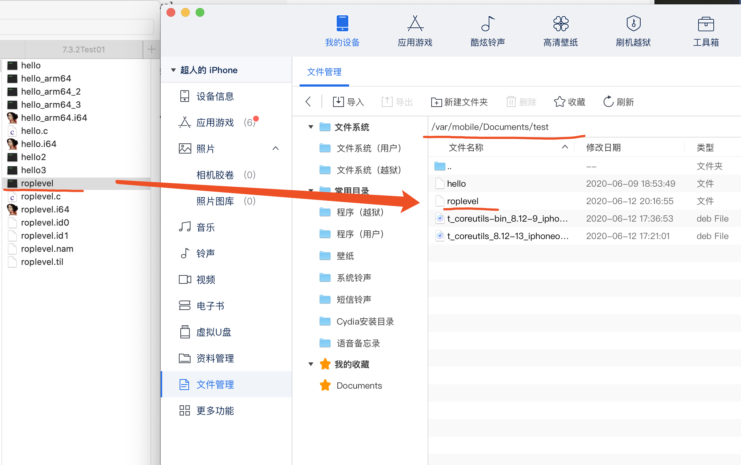Viewport: 741px width, 465px height.
Task: Select 电子书 in the sidebar
Action: coord(226,306)
